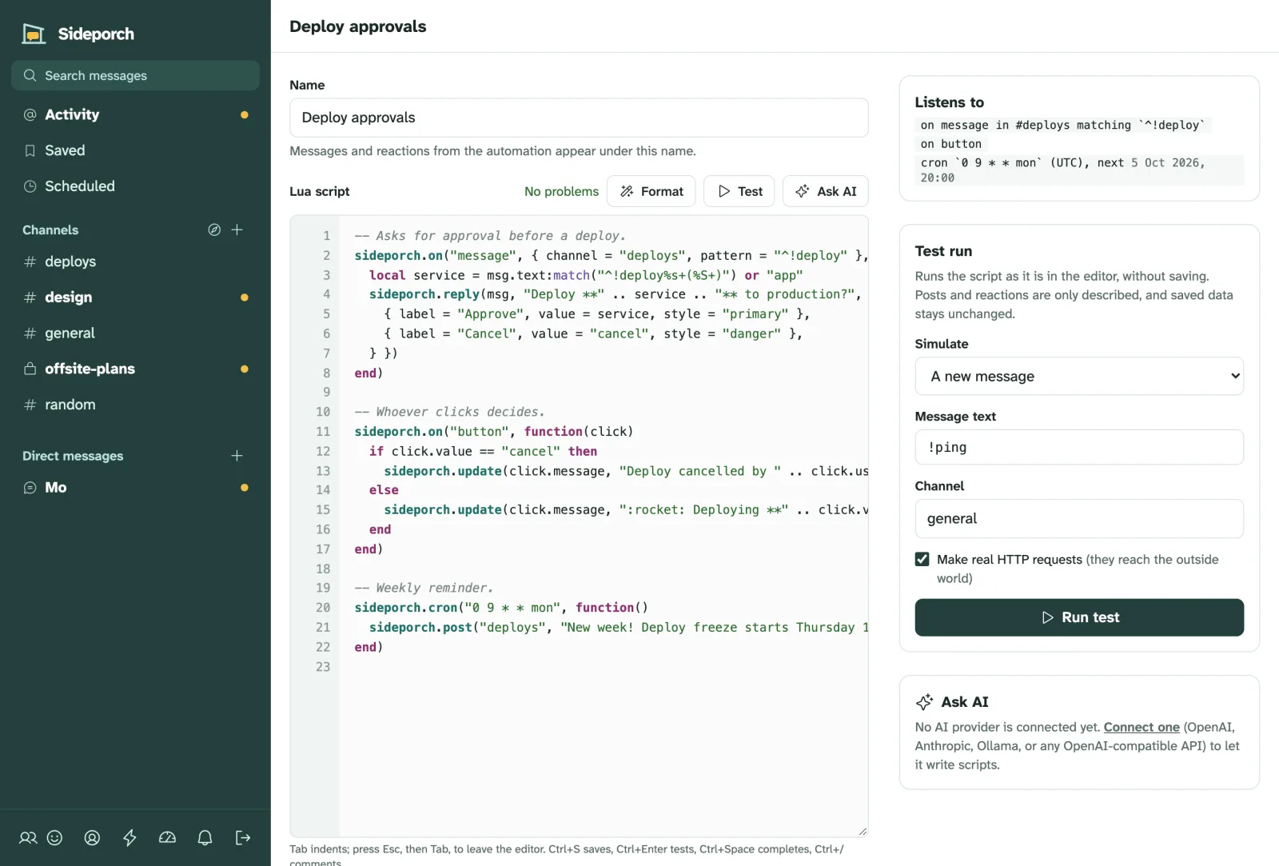Click the No problems status text
The image size is (1279, 866).
[x=561, y=191]
